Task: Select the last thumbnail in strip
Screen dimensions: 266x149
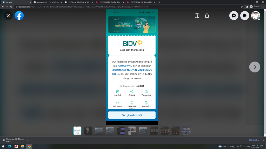Action: [187, 131]
